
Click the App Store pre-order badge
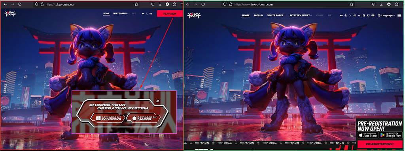coord(368,135)
